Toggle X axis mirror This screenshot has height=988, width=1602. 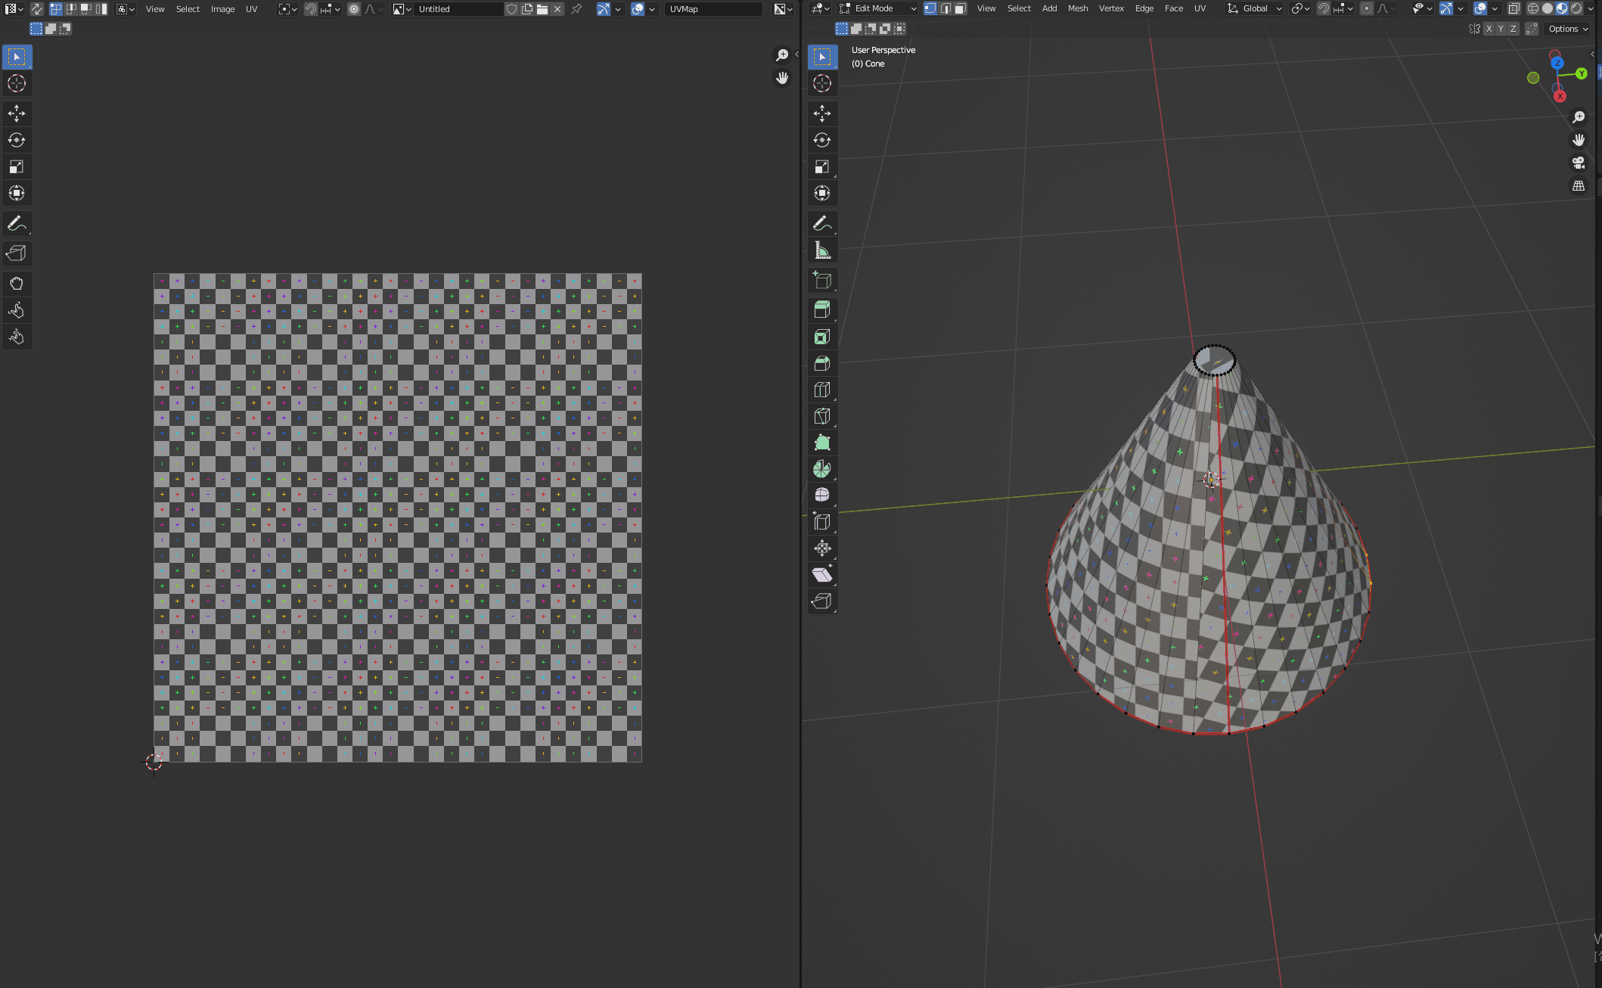[1489, 29]
